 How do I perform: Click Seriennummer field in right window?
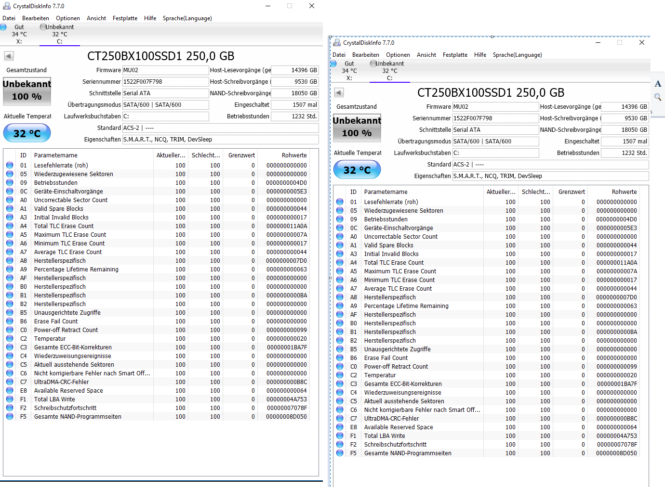coord(495,118)
